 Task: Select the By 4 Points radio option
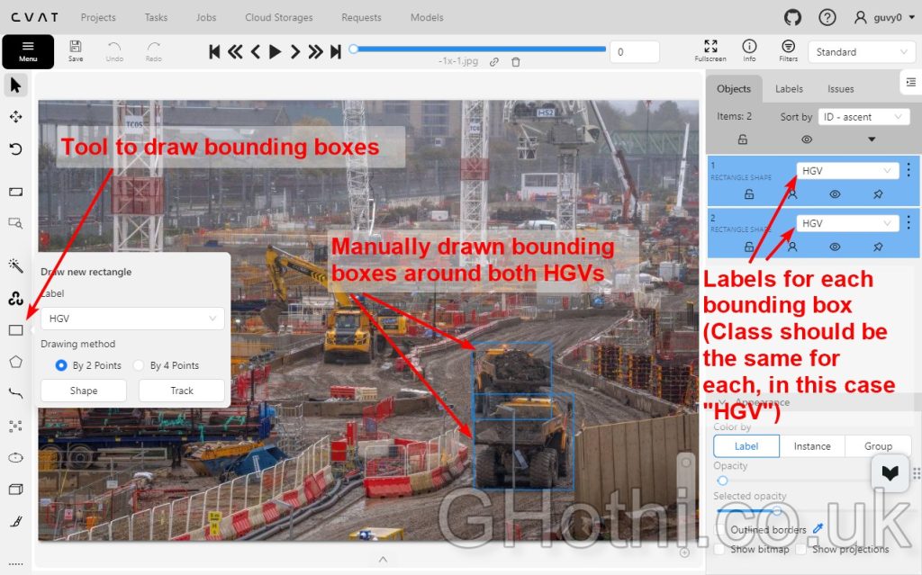point(140,365)
